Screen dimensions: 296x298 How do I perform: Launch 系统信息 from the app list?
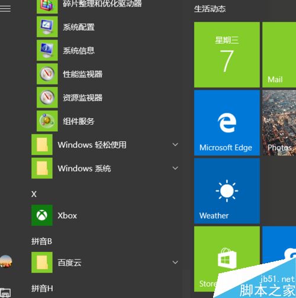point(79,51)
